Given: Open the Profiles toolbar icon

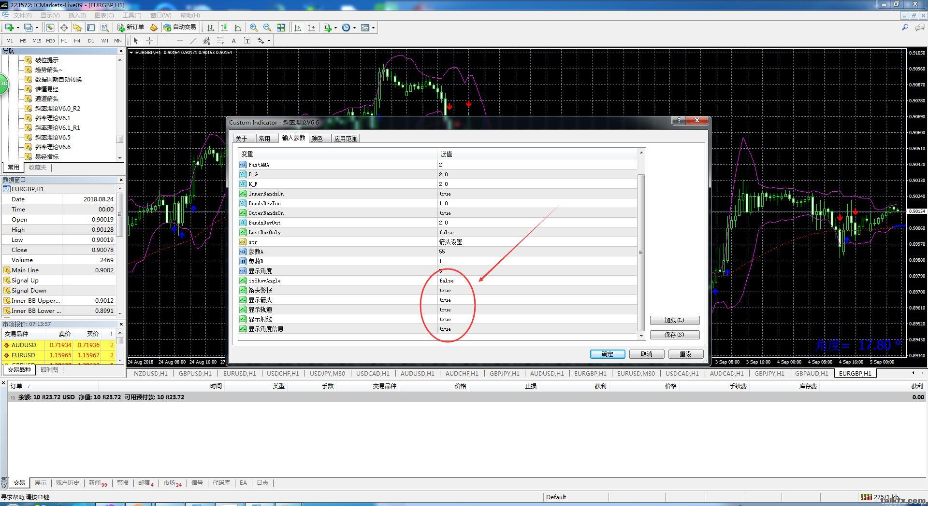Looking at the screenshot, I should pyautogui.click(x=29, y=28).
